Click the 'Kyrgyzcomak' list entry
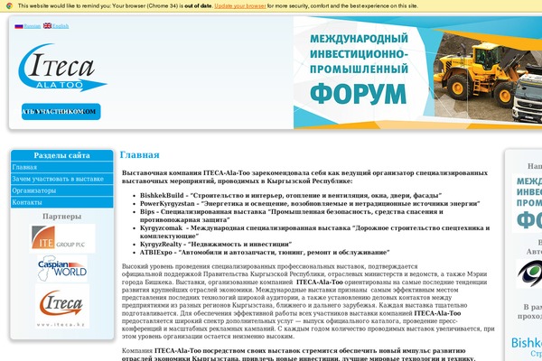 point(314,232)
